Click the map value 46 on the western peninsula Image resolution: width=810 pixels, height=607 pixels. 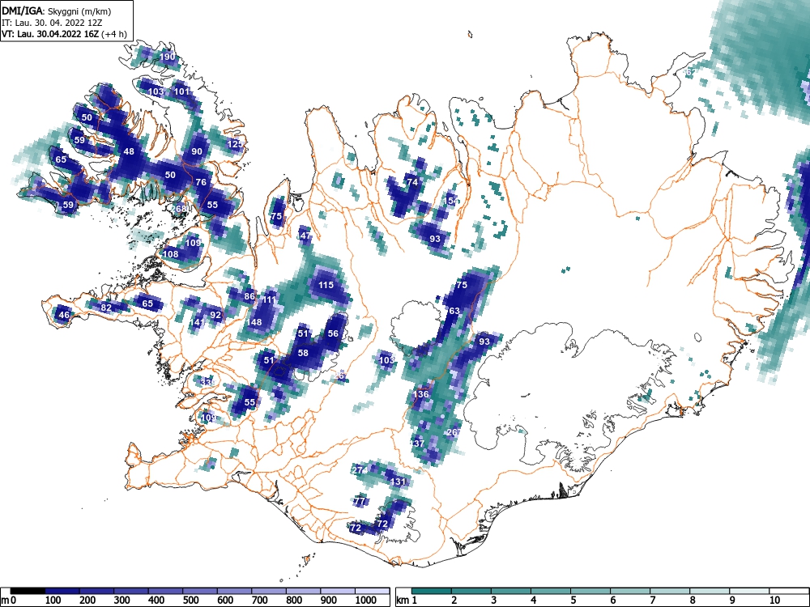(x=64, y=315)
